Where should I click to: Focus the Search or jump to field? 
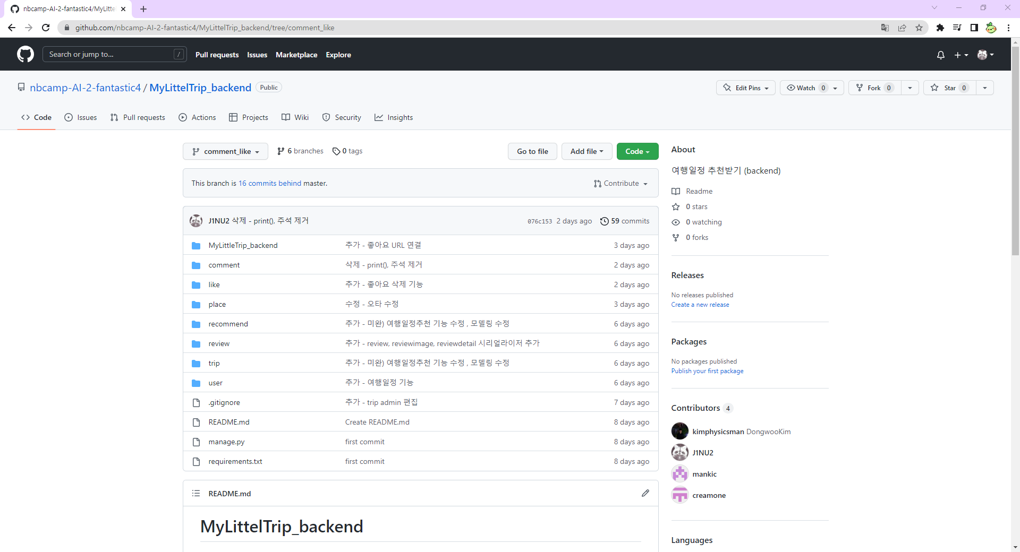click(x=115, y=54)
